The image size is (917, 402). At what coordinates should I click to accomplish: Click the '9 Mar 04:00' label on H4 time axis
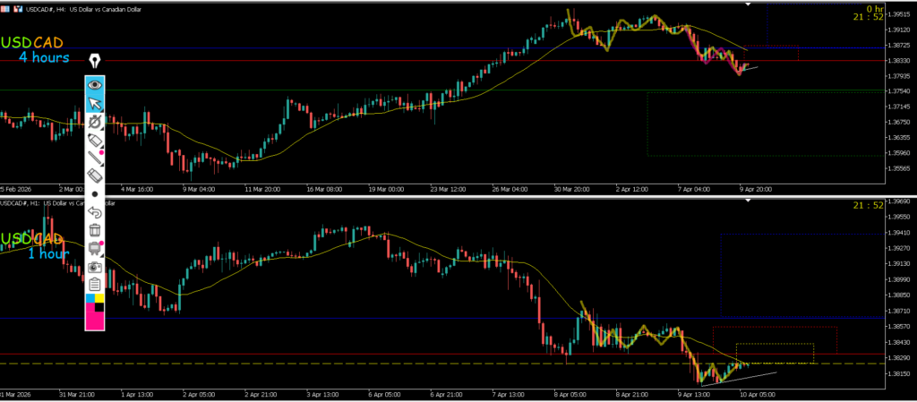click(200, 189)
